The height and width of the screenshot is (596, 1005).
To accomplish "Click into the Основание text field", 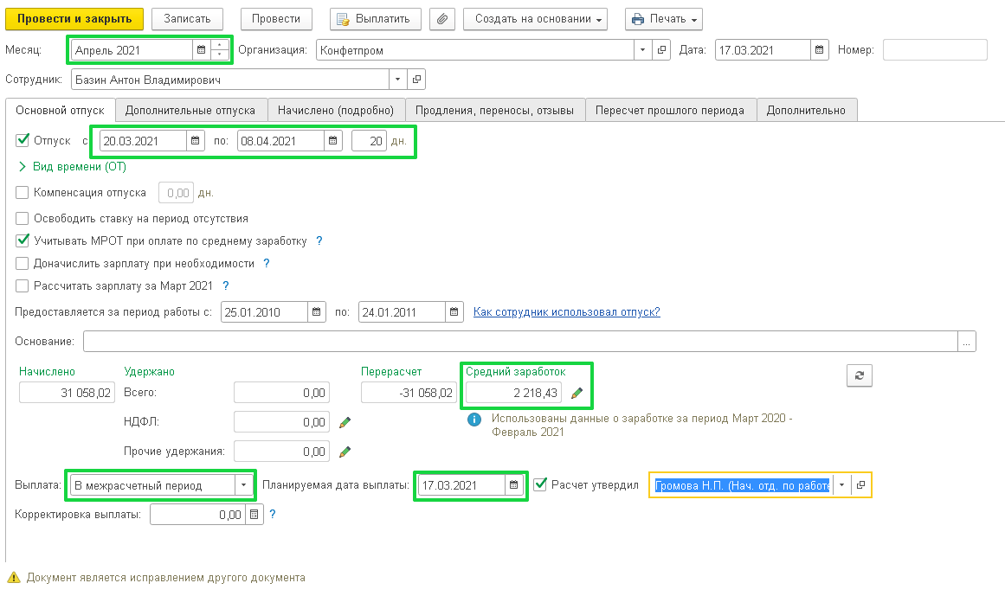I will tap(519, 342).
